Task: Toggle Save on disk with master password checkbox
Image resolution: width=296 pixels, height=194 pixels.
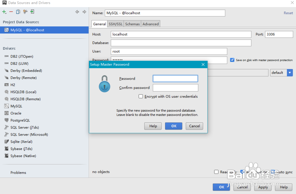Action: click(232, 60)
